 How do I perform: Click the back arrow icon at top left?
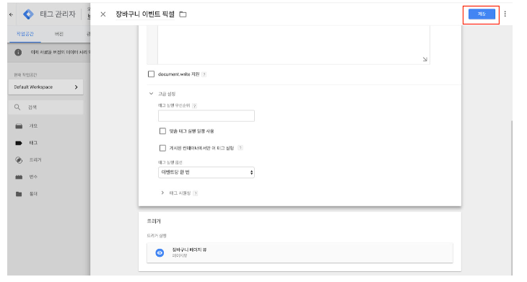click(x=11, y=14)
